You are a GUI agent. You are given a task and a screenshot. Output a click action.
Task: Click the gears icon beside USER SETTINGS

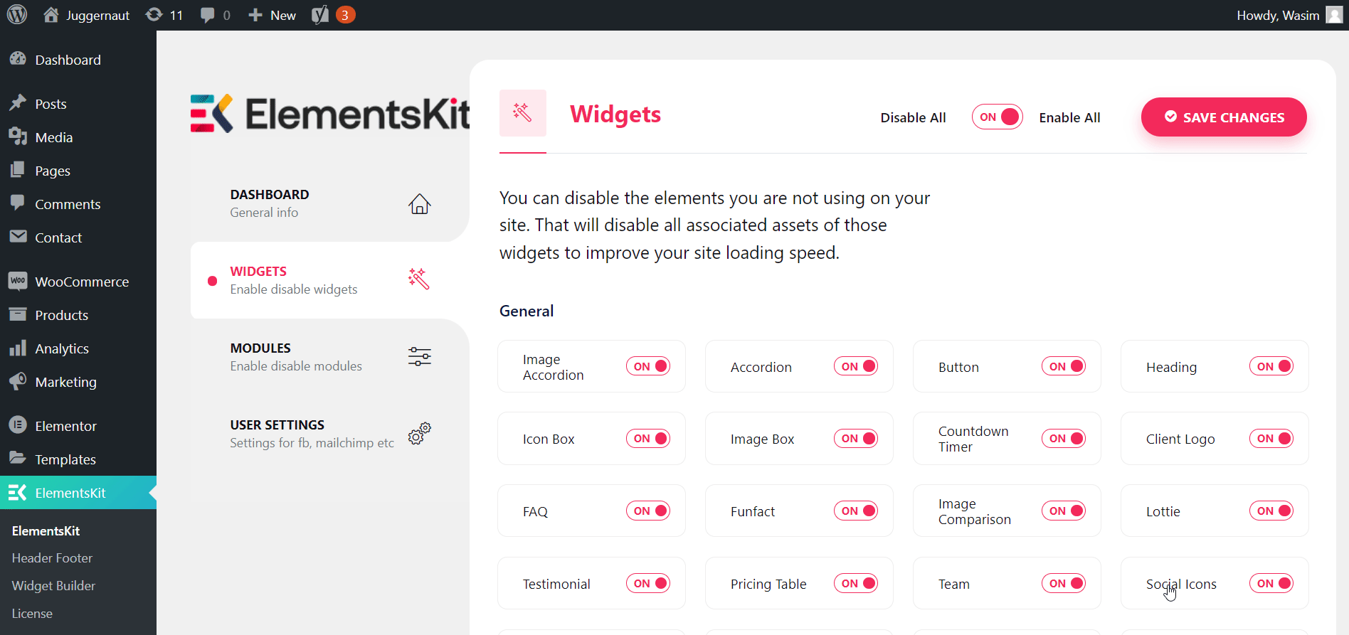pos(420,433)
